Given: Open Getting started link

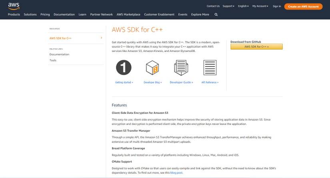Looking at the screenshot, I should [124, 82].
